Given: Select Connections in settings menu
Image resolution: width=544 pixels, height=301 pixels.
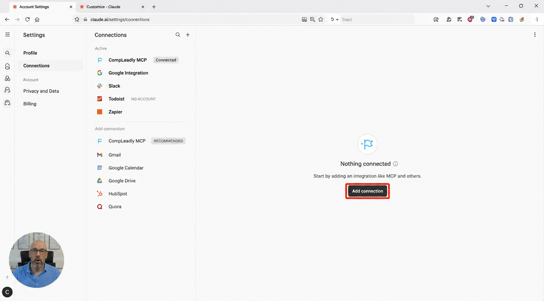Looking at the screenshot, I should pyautogui.click(x=50, y=65).
